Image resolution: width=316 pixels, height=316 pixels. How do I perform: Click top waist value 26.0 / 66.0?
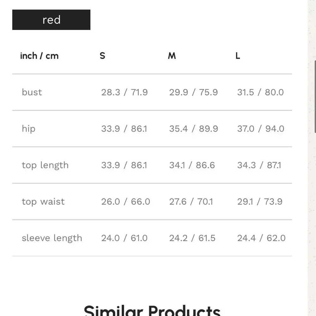click(x=125, y=202)
